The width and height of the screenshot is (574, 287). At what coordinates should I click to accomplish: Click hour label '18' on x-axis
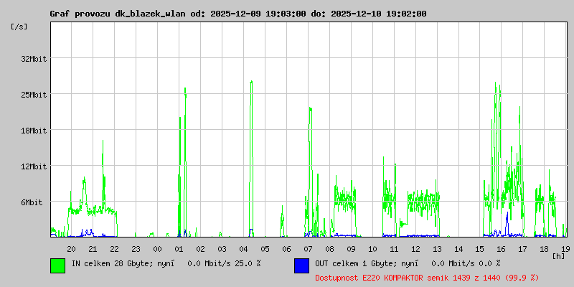tap(545, 249)
